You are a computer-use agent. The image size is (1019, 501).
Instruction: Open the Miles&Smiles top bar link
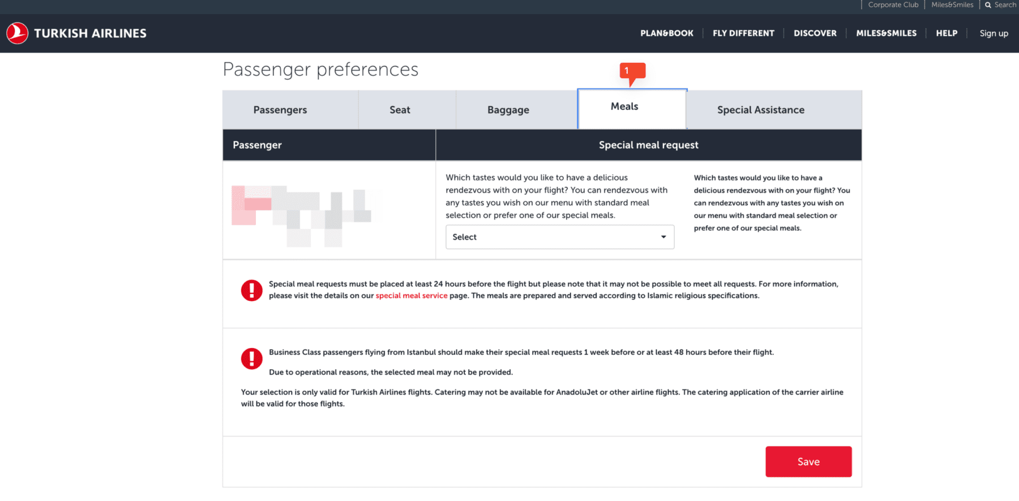pyautogui.click(x=952, y=5)
